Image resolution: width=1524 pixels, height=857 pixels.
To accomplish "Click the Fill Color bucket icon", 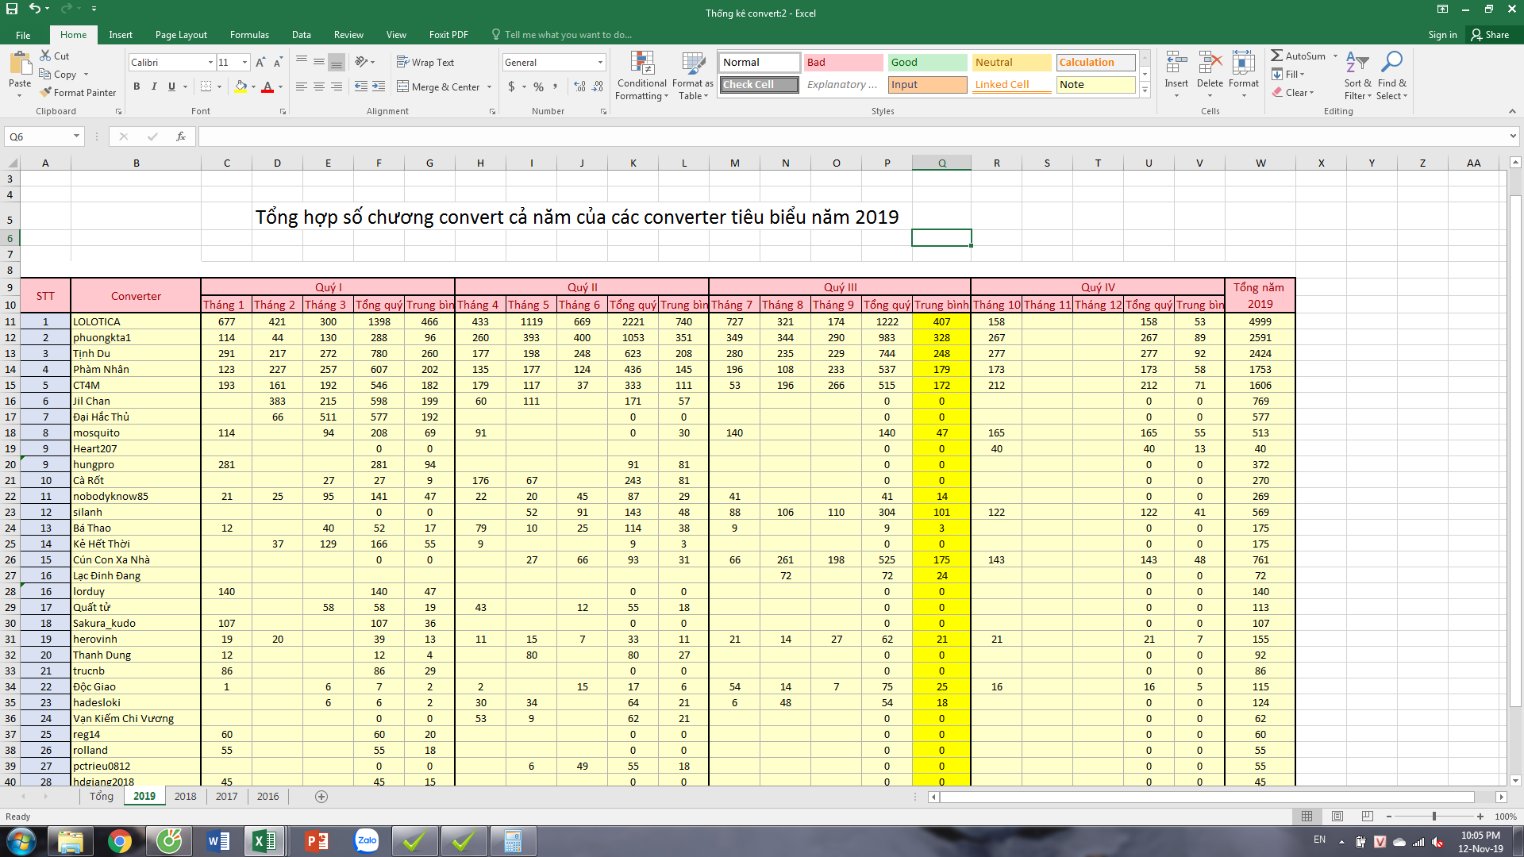I will [241, 86].
